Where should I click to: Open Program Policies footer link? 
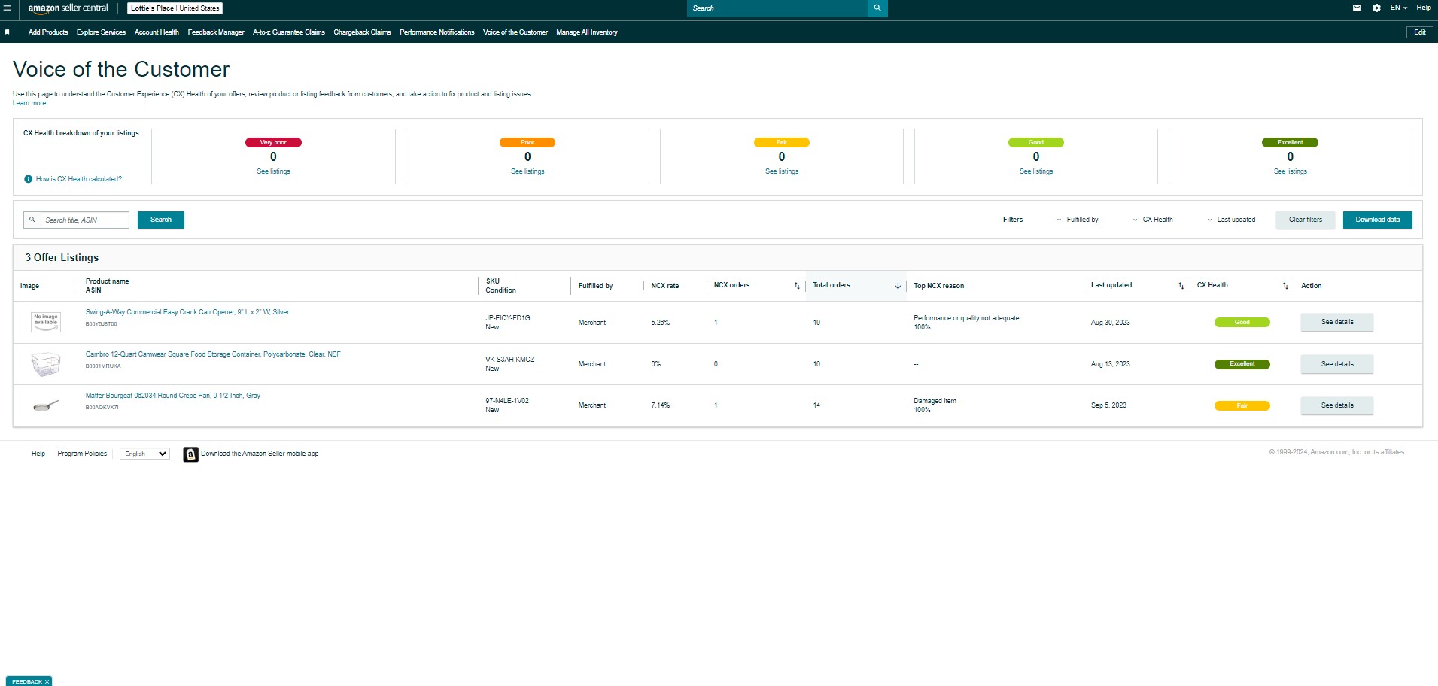[82, 454]
